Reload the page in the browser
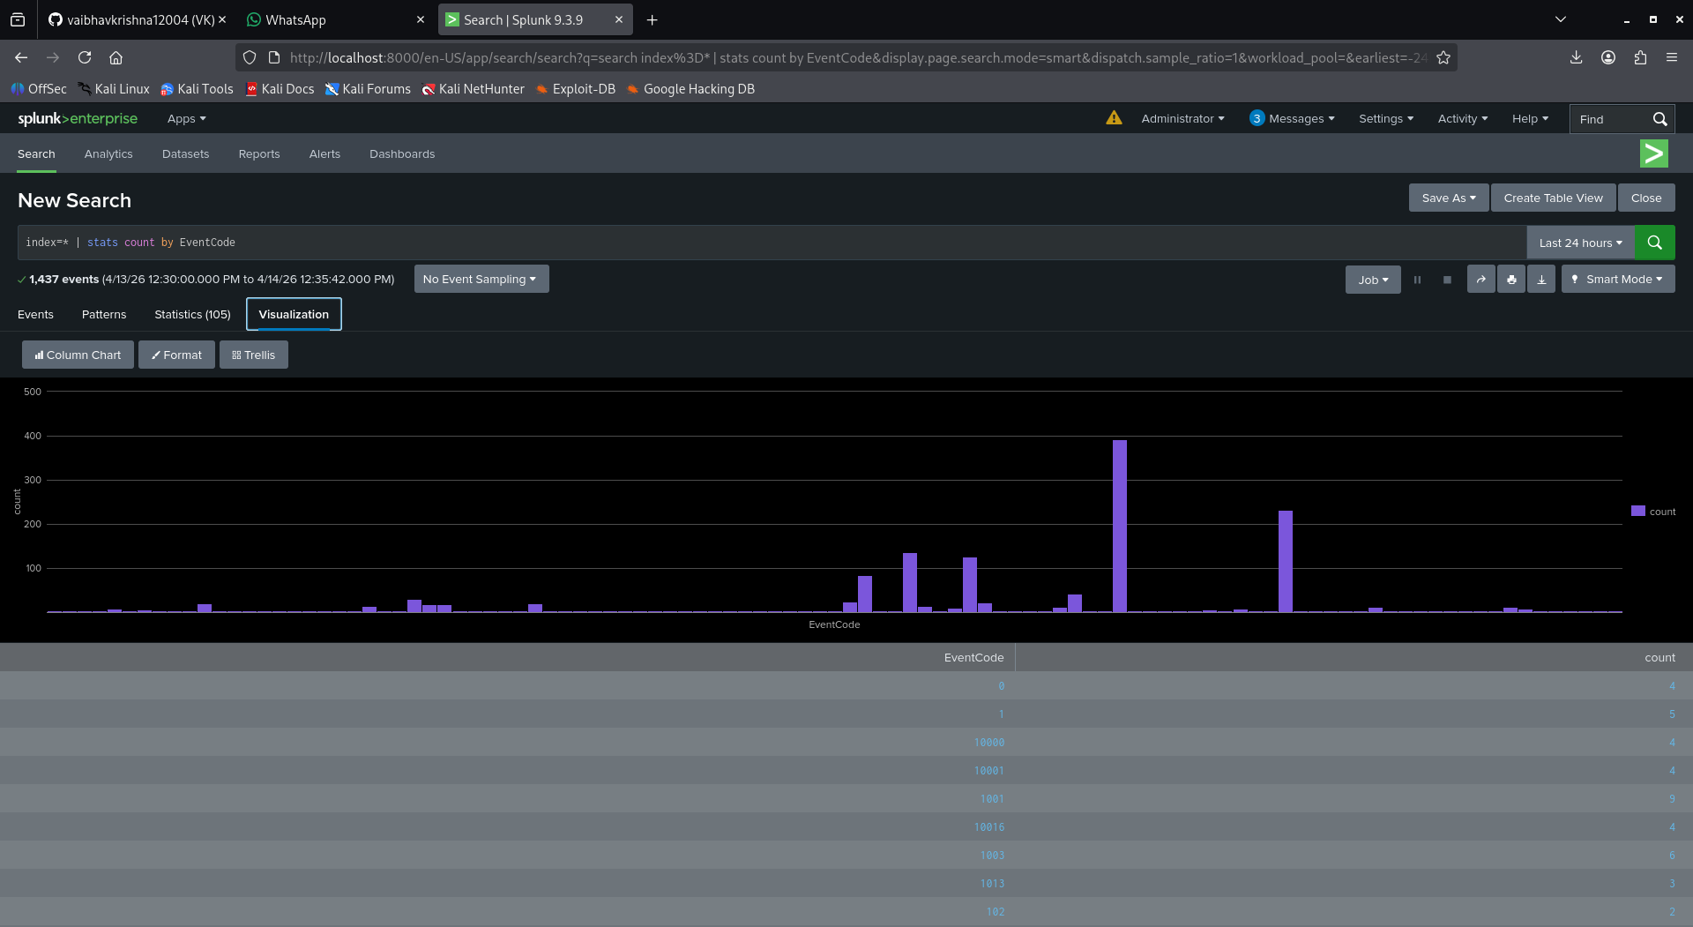Image resolution: width=1693 pixels, height=927 pixels. (85, 57)
